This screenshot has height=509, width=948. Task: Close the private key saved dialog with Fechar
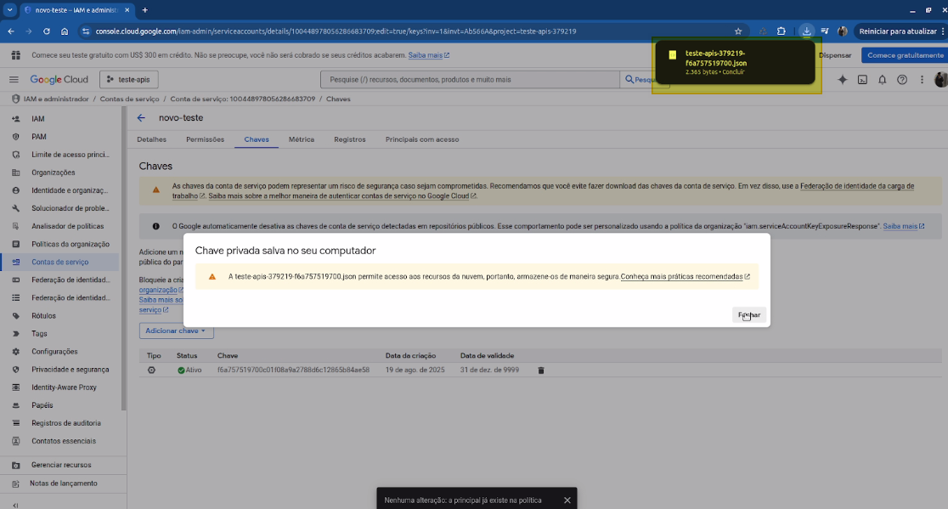click(749, 315)
